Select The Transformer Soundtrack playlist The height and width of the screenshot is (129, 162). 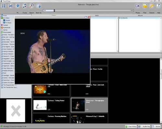click(10, 87)
